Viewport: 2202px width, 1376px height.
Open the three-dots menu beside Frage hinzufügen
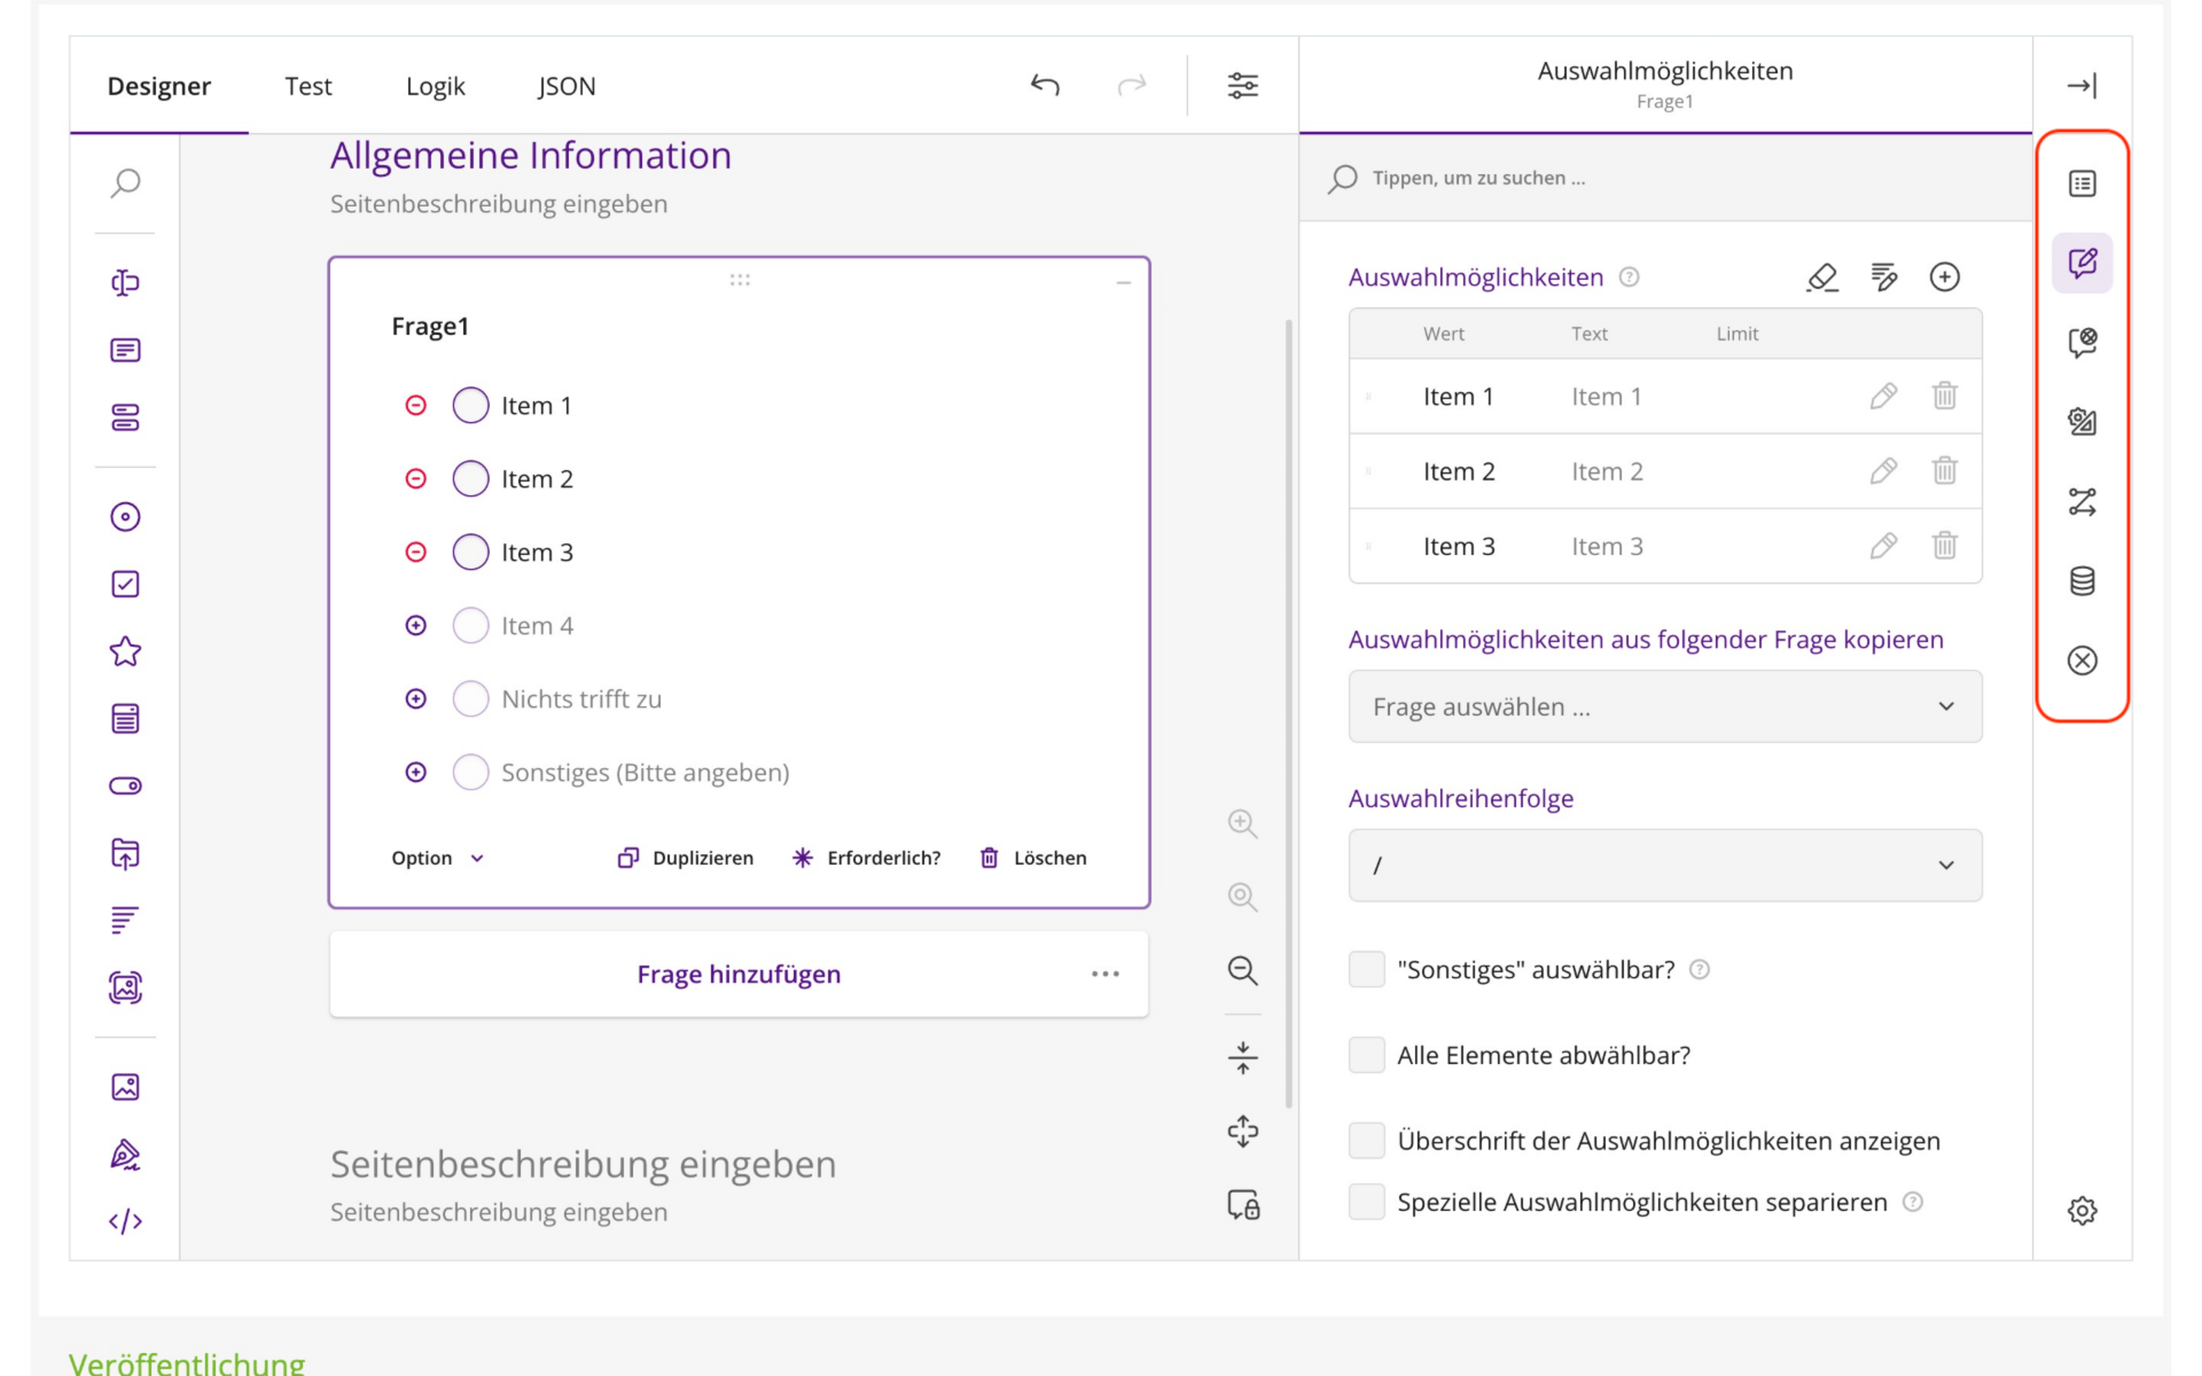coord(1106,975)
